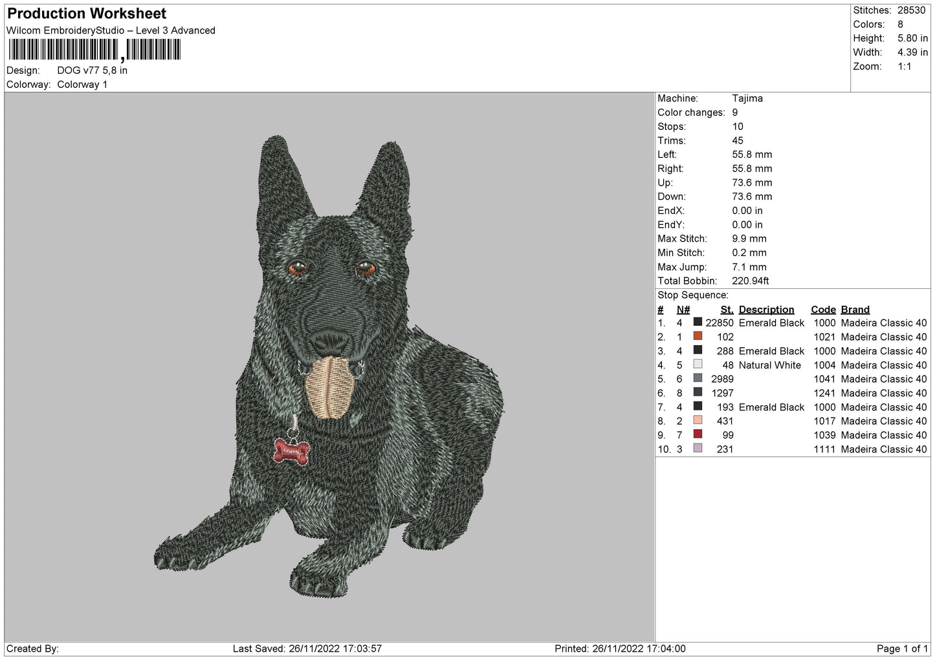Click the Trims value 45
This screenshot has width=935, height=660.
738,141
